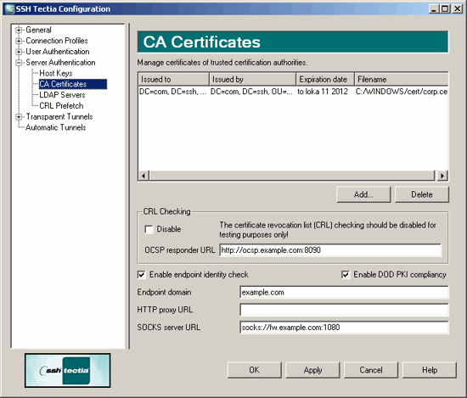This screenshot has height=398, width=467.
Task: Click the Cancel button
Action: 371,370
